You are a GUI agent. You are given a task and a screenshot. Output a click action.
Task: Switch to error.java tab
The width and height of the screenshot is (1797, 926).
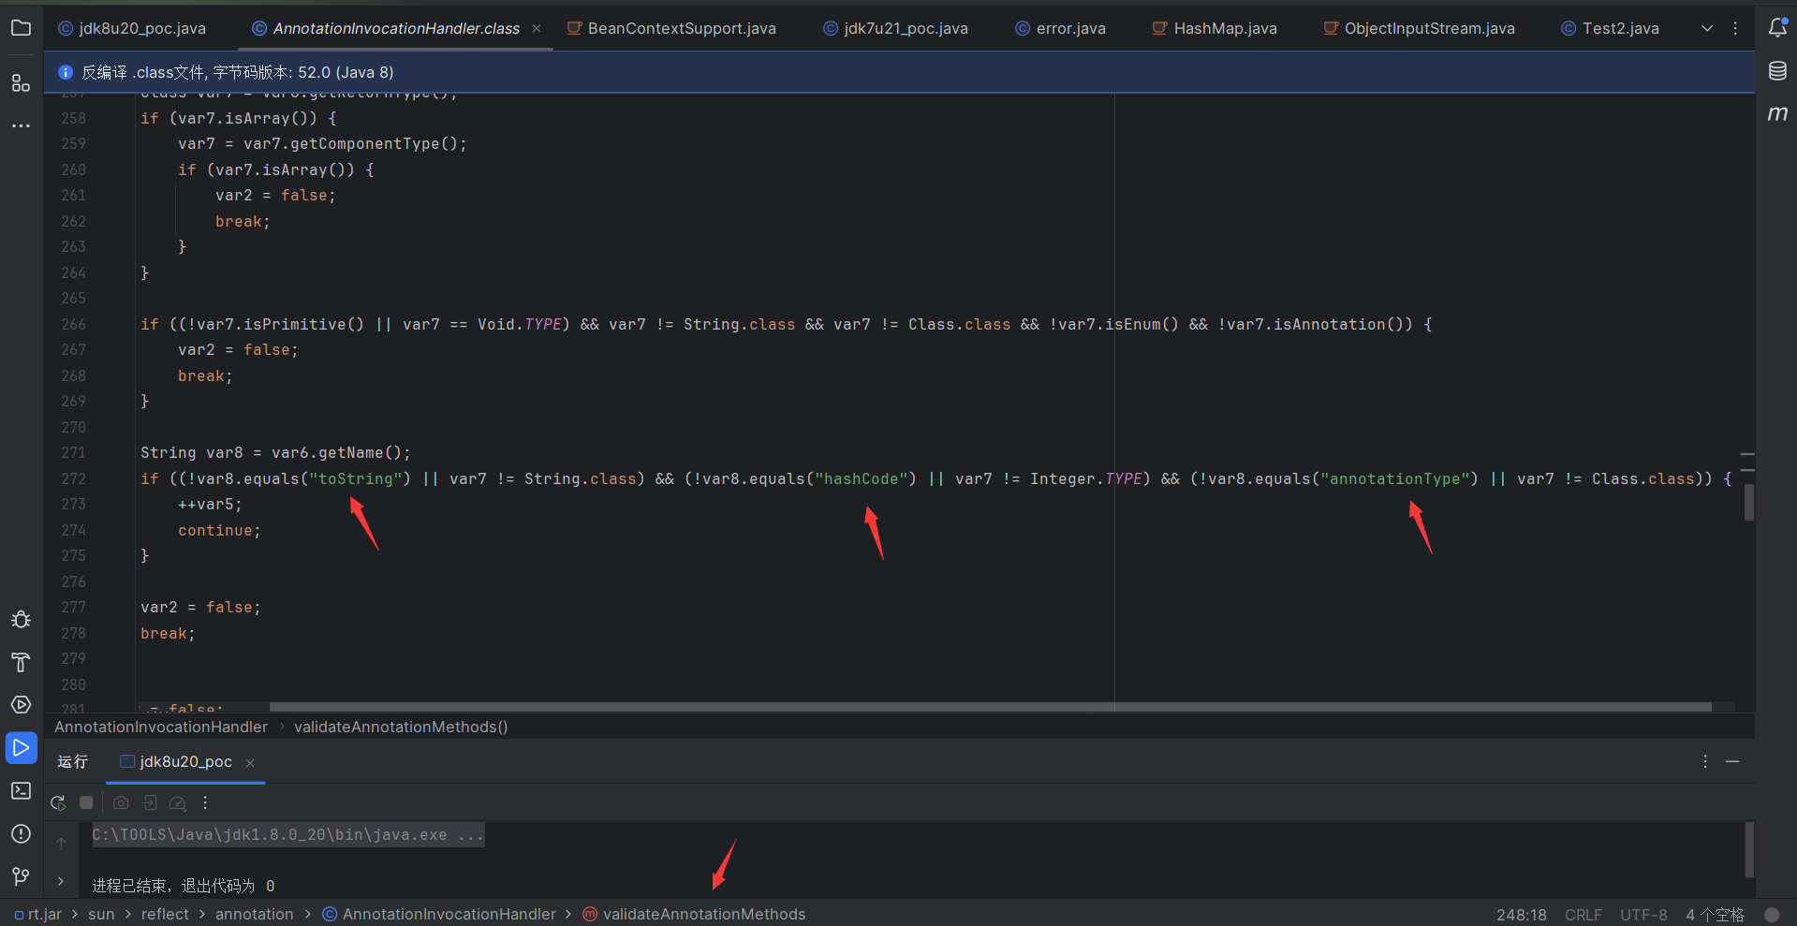(x=1061, y=28)
